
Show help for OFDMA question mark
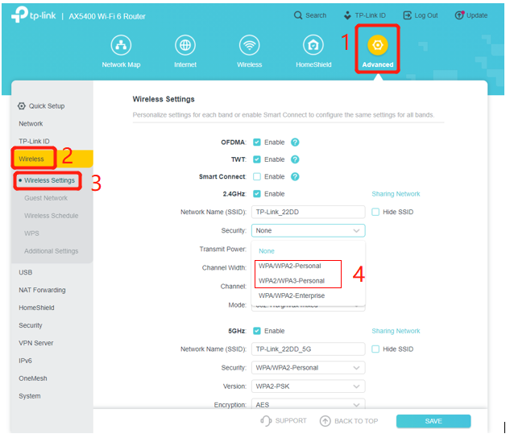coord(295,143)
